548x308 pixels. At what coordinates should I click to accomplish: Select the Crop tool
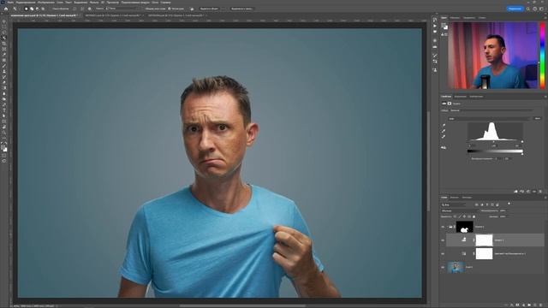click(x=4, y=44)
